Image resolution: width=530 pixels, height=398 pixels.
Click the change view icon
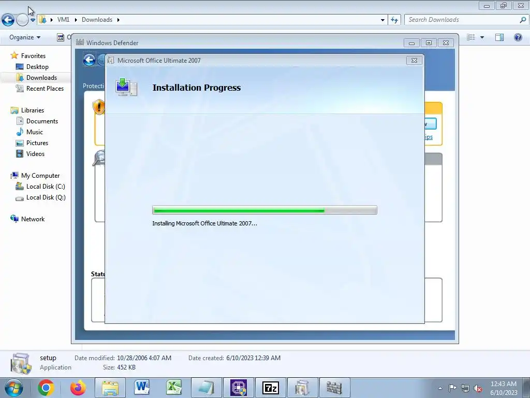coord(471,37)
